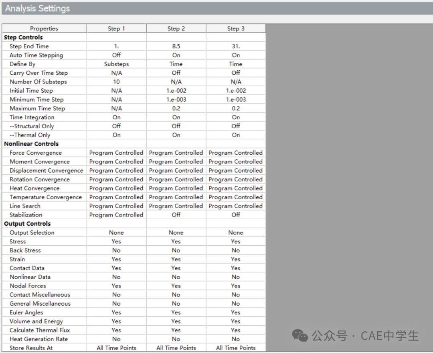
Task: Click the Contact Miscellaneous label
Action: [x=40, y=295]
